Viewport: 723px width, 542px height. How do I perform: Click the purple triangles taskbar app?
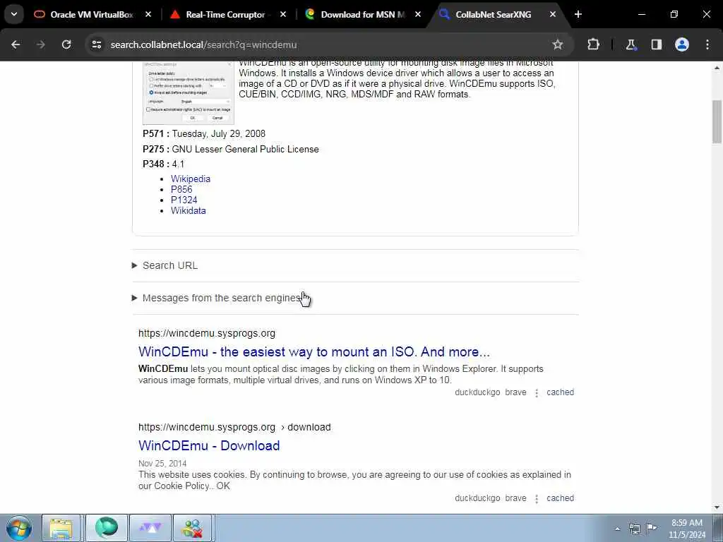(150, 528)
